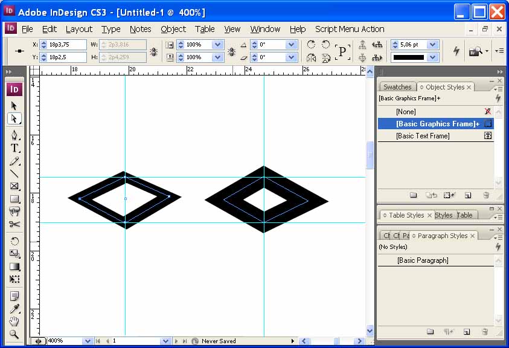Click the black stroke style preview
This screenshot has height=348, width=509.
(409, 57)
